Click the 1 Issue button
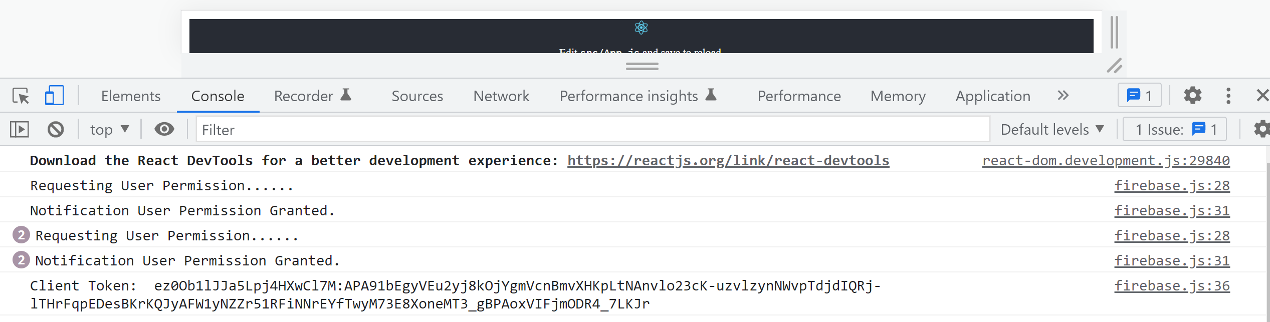Image resolution: width=1270 pixels, height=322 pixels. [x=1174, y=129]
